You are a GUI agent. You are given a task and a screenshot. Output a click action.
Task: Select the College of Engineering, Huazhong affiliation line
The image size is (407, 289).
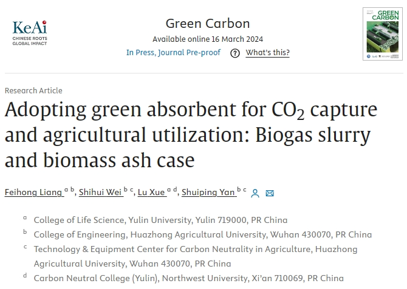(203, 234)
